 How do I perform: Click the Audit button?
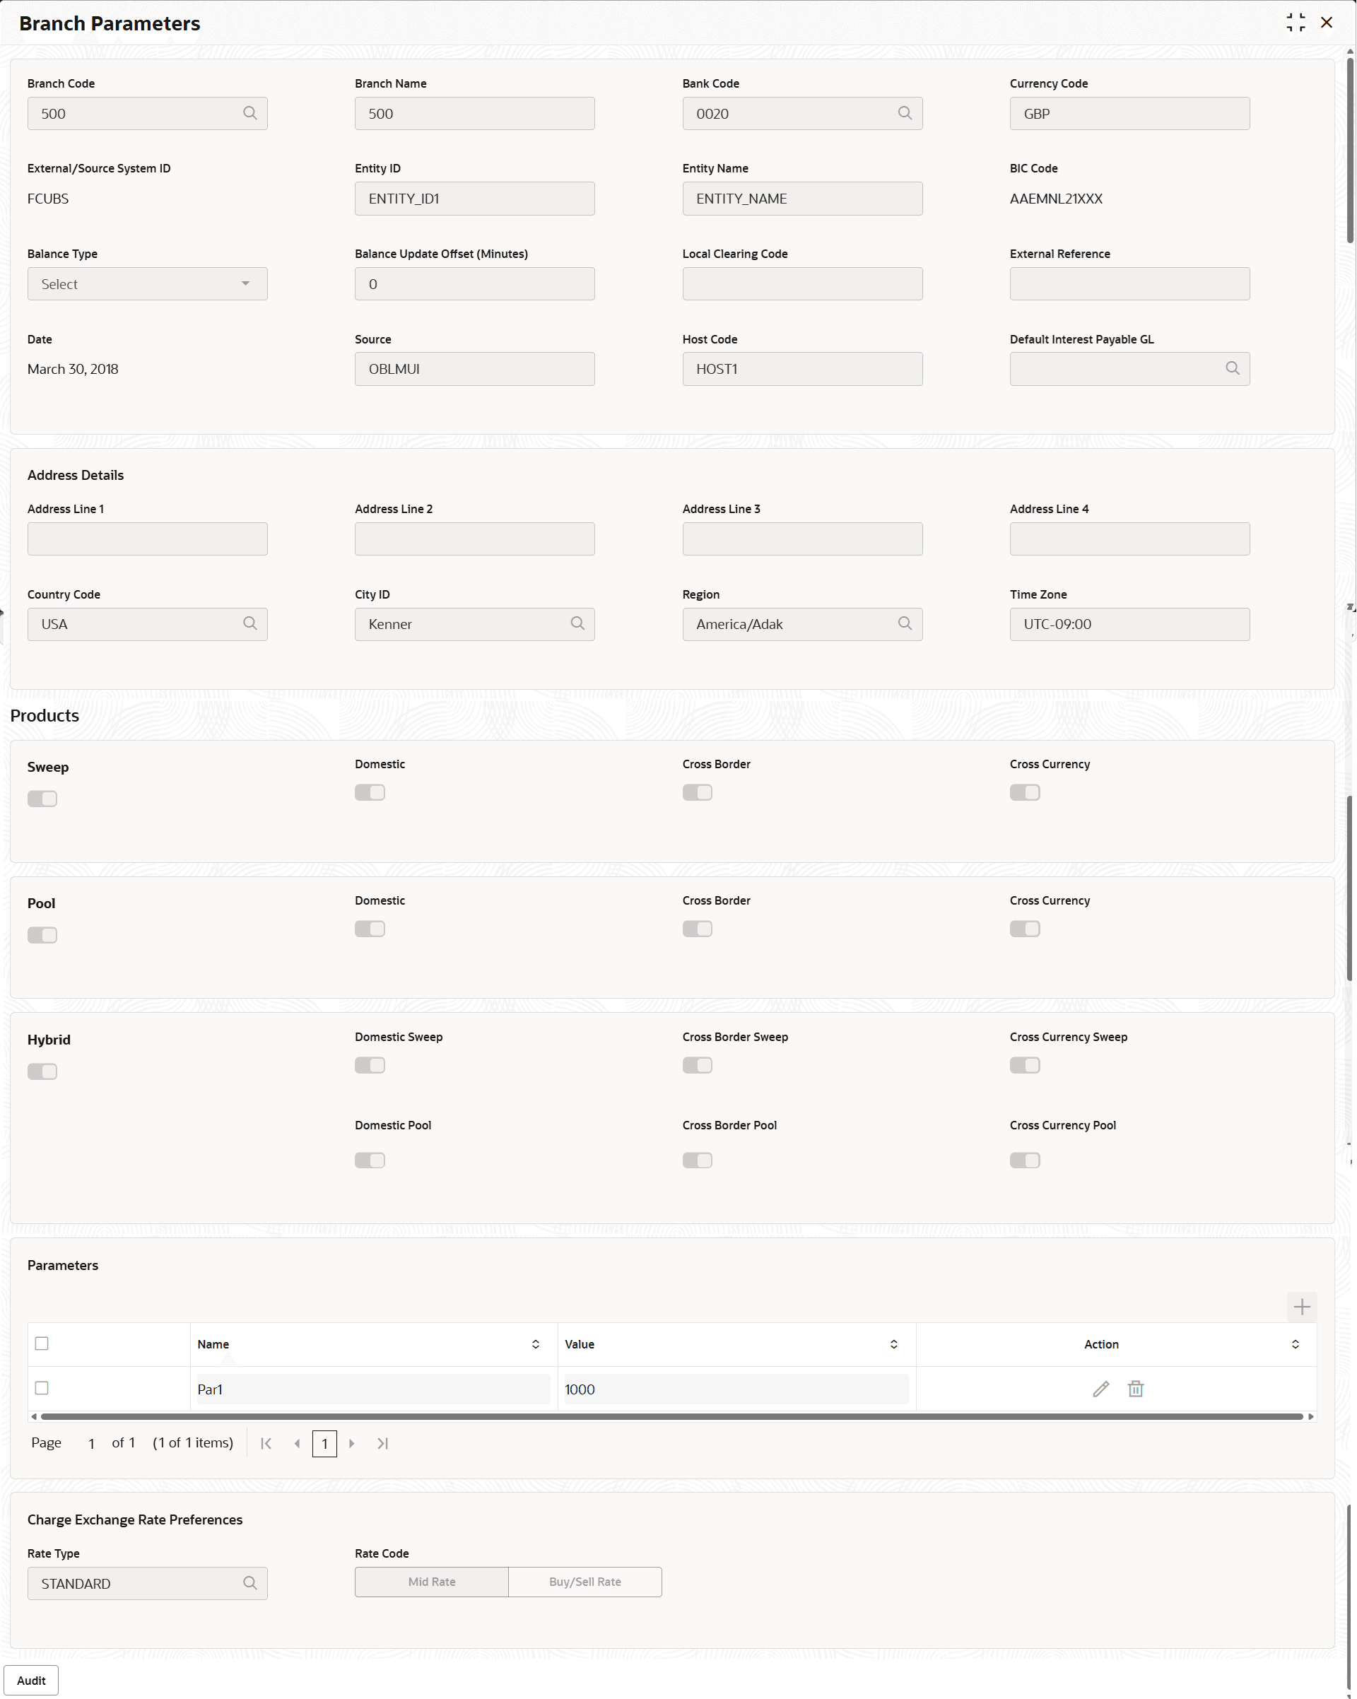[x=33, y=1680]
